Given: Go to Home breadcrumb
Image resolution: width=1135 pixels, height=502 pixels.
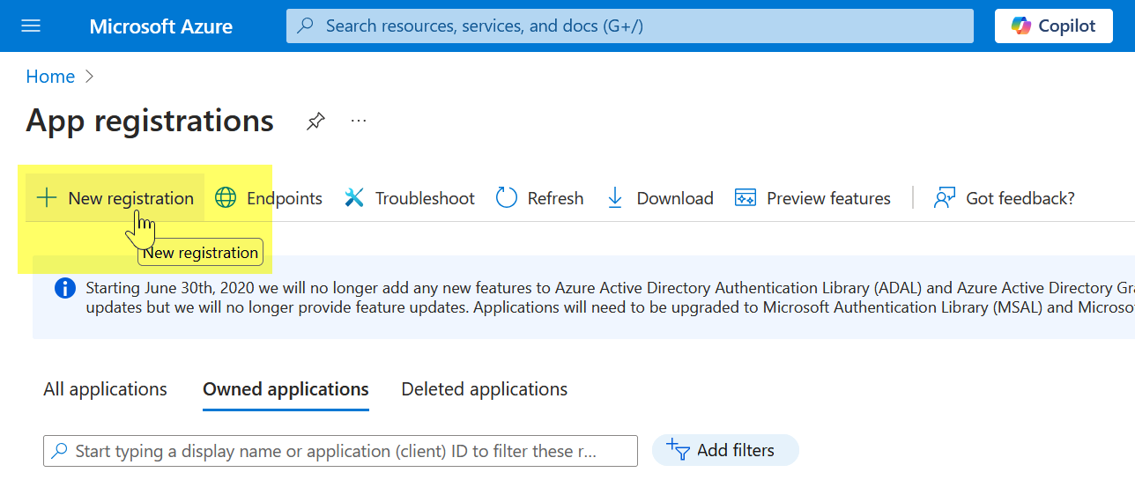Looking at the screenshot, I should (50, 77).
